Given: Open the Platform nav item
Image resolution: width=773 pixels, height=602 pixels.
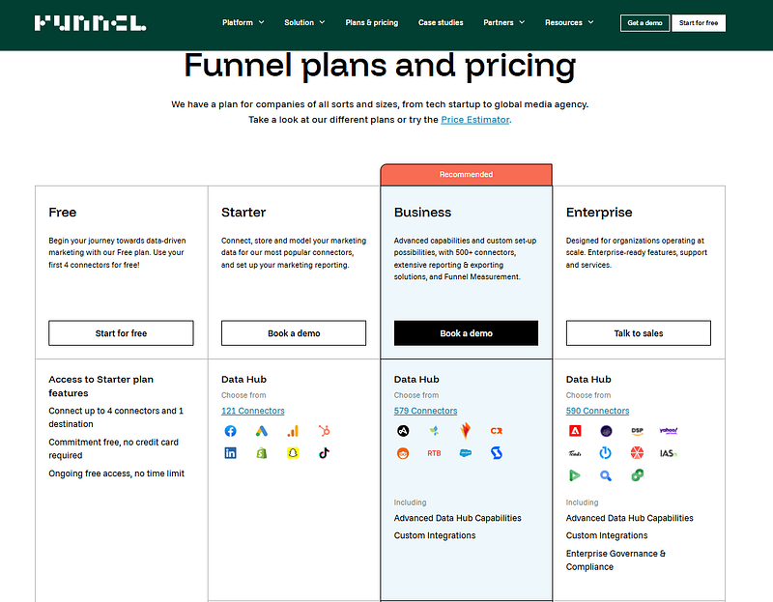Looking at the screenshot, I should [x=237, y=22].
